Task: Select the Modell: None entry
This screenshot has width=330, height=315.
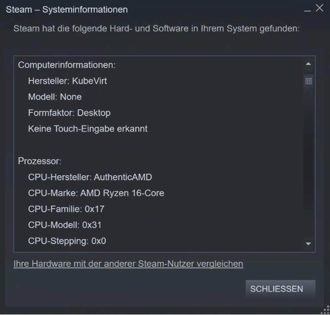Action: point(55,97)
